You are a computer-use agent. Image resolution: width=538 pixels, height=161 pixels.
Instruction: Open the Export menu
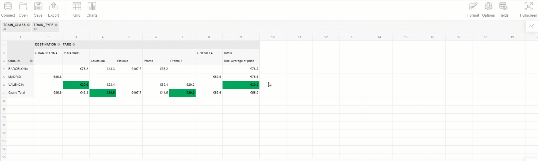pyautogui.click(x=53, y=9)
